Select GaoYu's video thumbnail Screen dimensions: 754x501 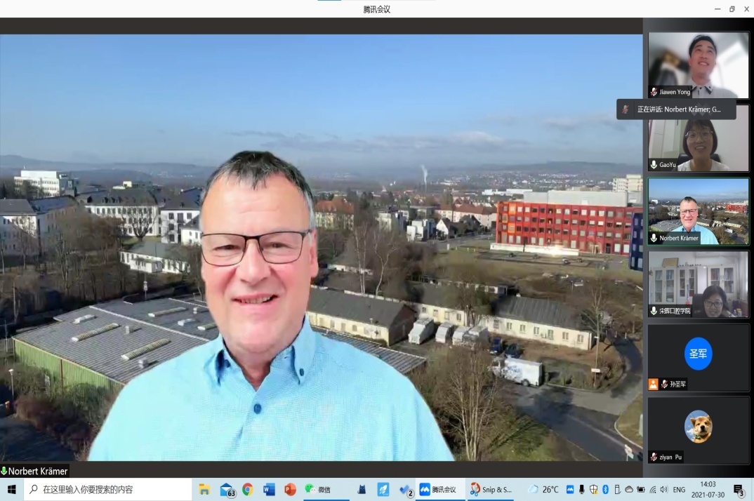click(x=698, y=138)
